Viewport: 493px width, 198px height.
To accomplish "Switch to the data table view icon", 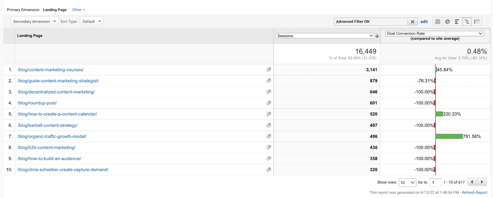I will tap(438, 21).
